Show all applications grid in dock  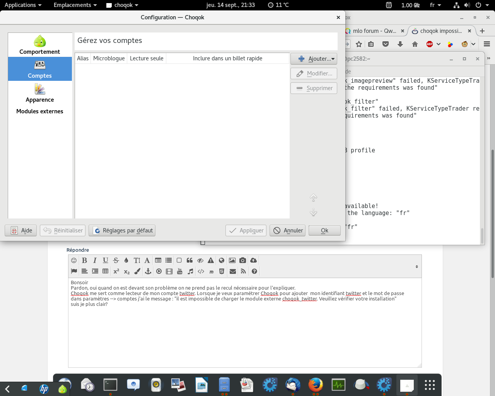pyautogui.click(x=430, y=385)
